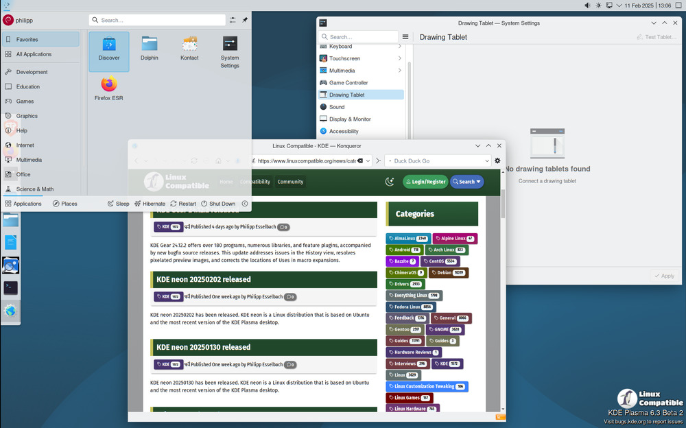The width and height of the screenshot is (686, 428).
Task: Expand the Touchscreen settings submenu
Action: click(x=399, y=58)
